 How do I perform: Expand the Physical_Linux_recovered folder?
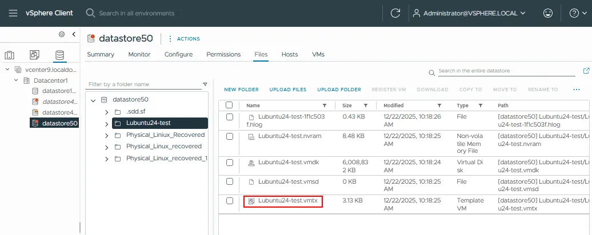point(107,147)
